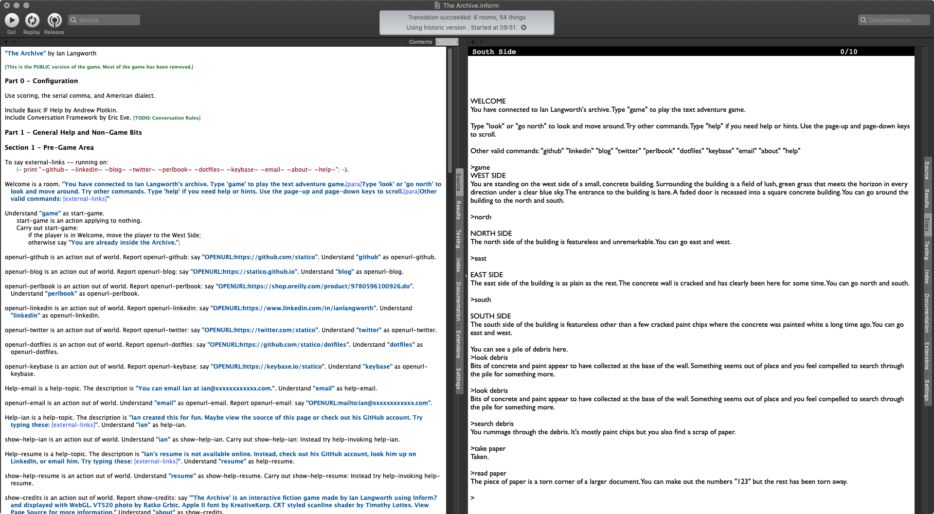This screenshot has height=514, width=934.
Task: Click the source editor vertical scrollbar thumb
Action: point(450,110)
